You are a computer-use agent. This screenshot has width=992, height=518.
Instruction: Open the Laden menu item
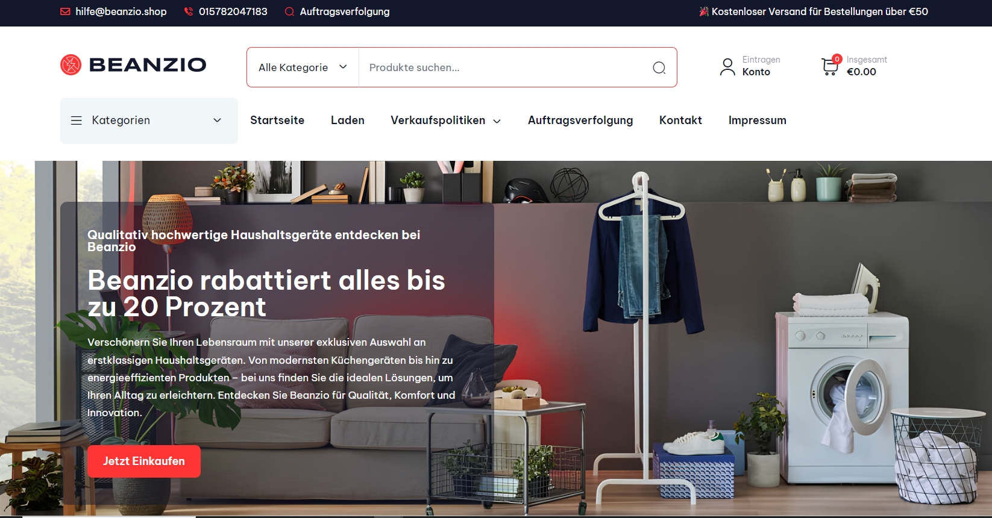click(x=348, y=120)
